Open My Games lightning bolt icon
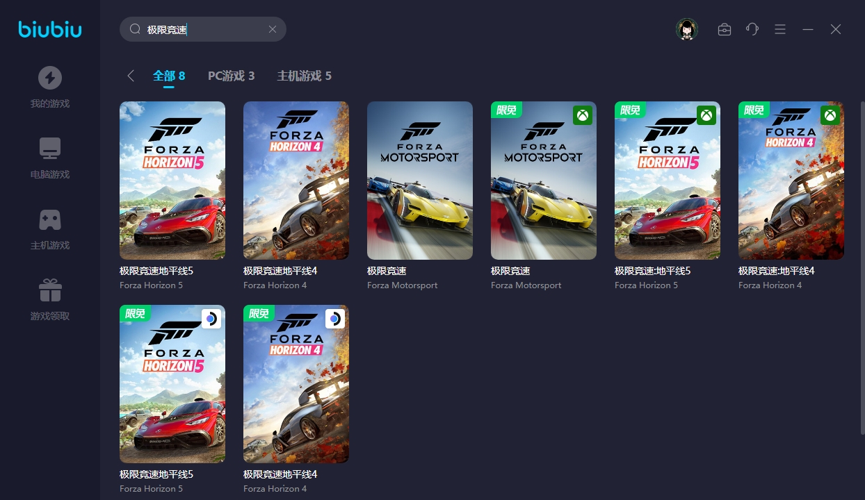This screenshot has width=865, height=500. click(49, 78)
